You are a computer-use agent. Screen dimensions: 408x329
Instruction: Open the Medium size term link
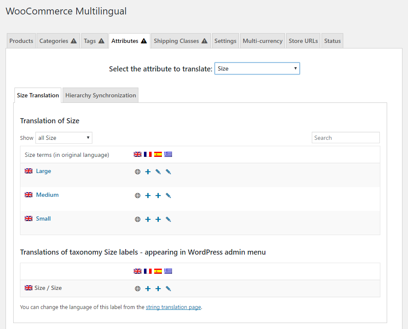pos(47,195)
